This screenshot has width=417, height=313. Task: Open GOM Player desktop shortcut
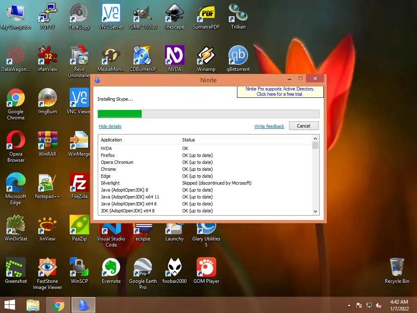pos(206,271)
